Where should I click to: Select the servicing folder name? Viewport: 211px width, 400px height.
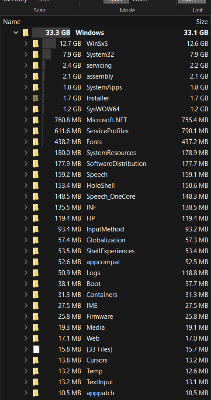point(99,66)
